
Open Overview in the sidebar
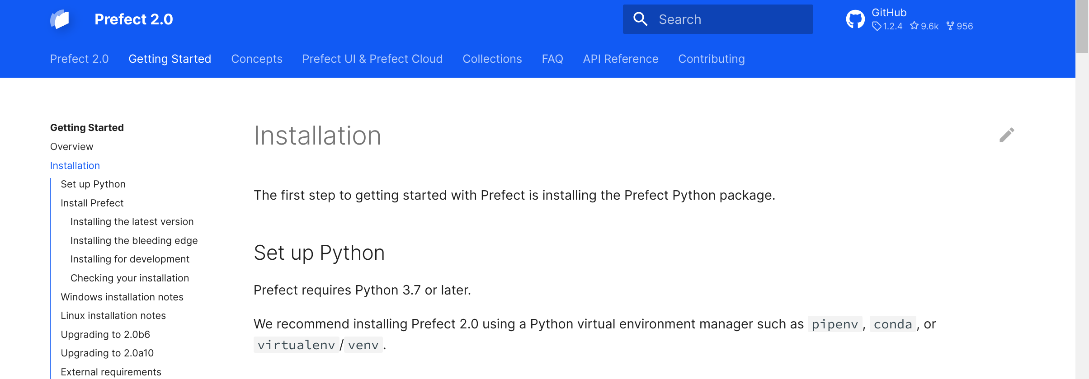(x=71, y=147)
